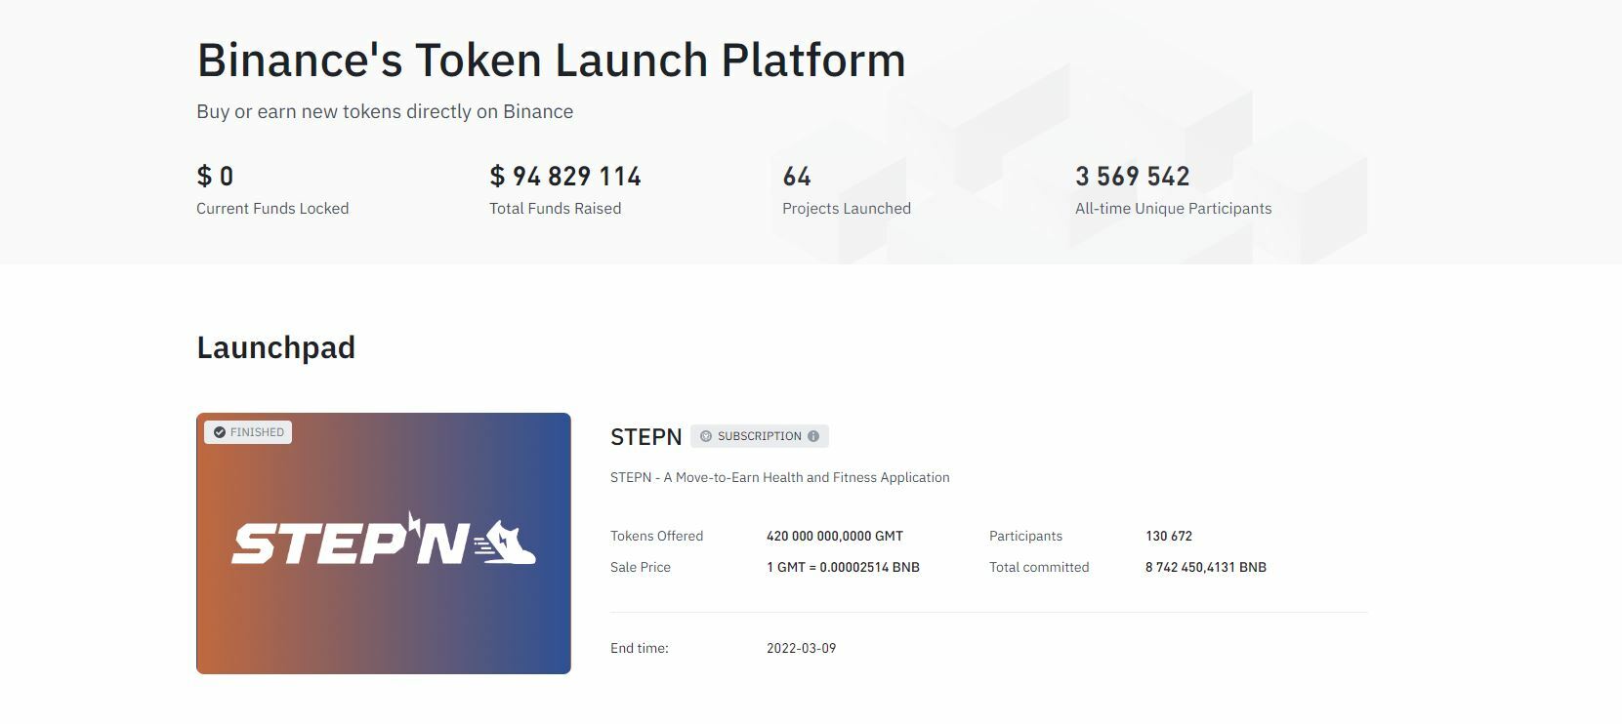1622x724 pixels.
Task: Click the End time label
Action: pos(640,648)
